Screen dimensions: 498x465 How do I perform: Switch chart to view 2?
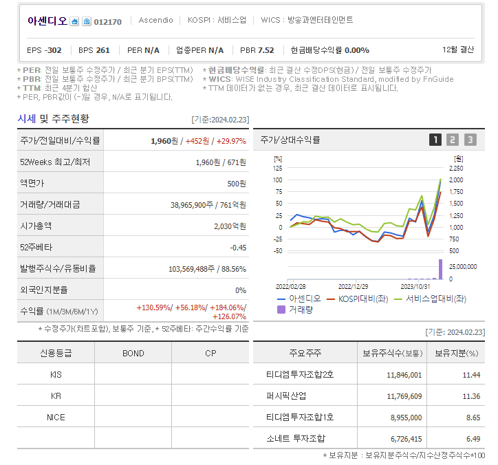pos(453,140)
